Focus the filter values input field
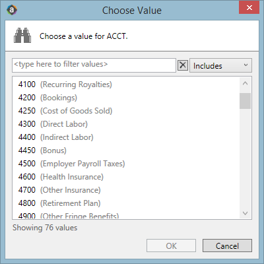Image resolution: width=264 pixels, height=264 pixels. click(x=94, y=65)
